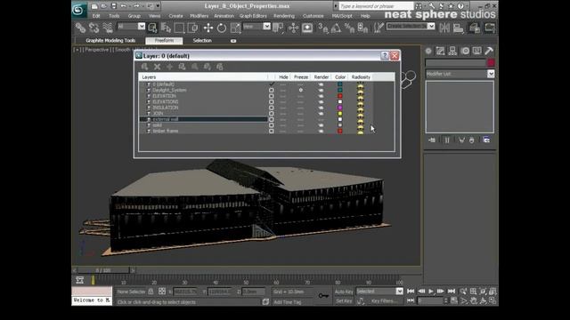Open the Modifiers menu
This screenshot has height=320, width=570.
[x=199, y=16]
